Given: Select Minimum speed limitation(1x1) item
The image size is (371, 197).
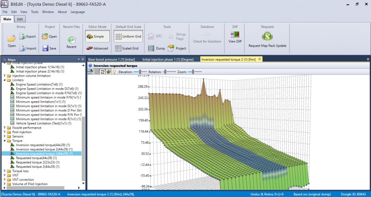Looking at the screenshot, I should pos(41,102).
